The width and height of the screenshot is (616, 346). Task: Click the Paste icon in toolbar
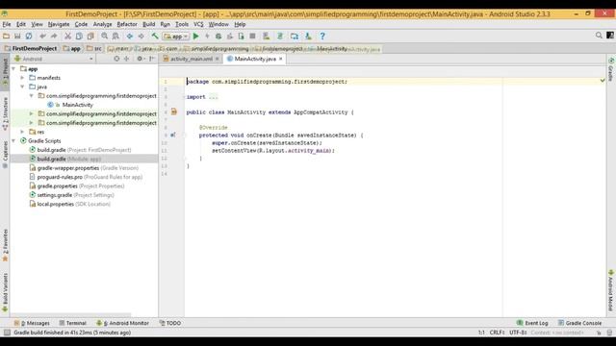(x=90, y=37)
